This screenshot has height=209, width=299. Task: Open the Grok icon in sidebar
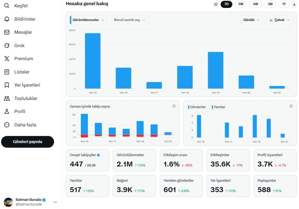click(7, 45)
